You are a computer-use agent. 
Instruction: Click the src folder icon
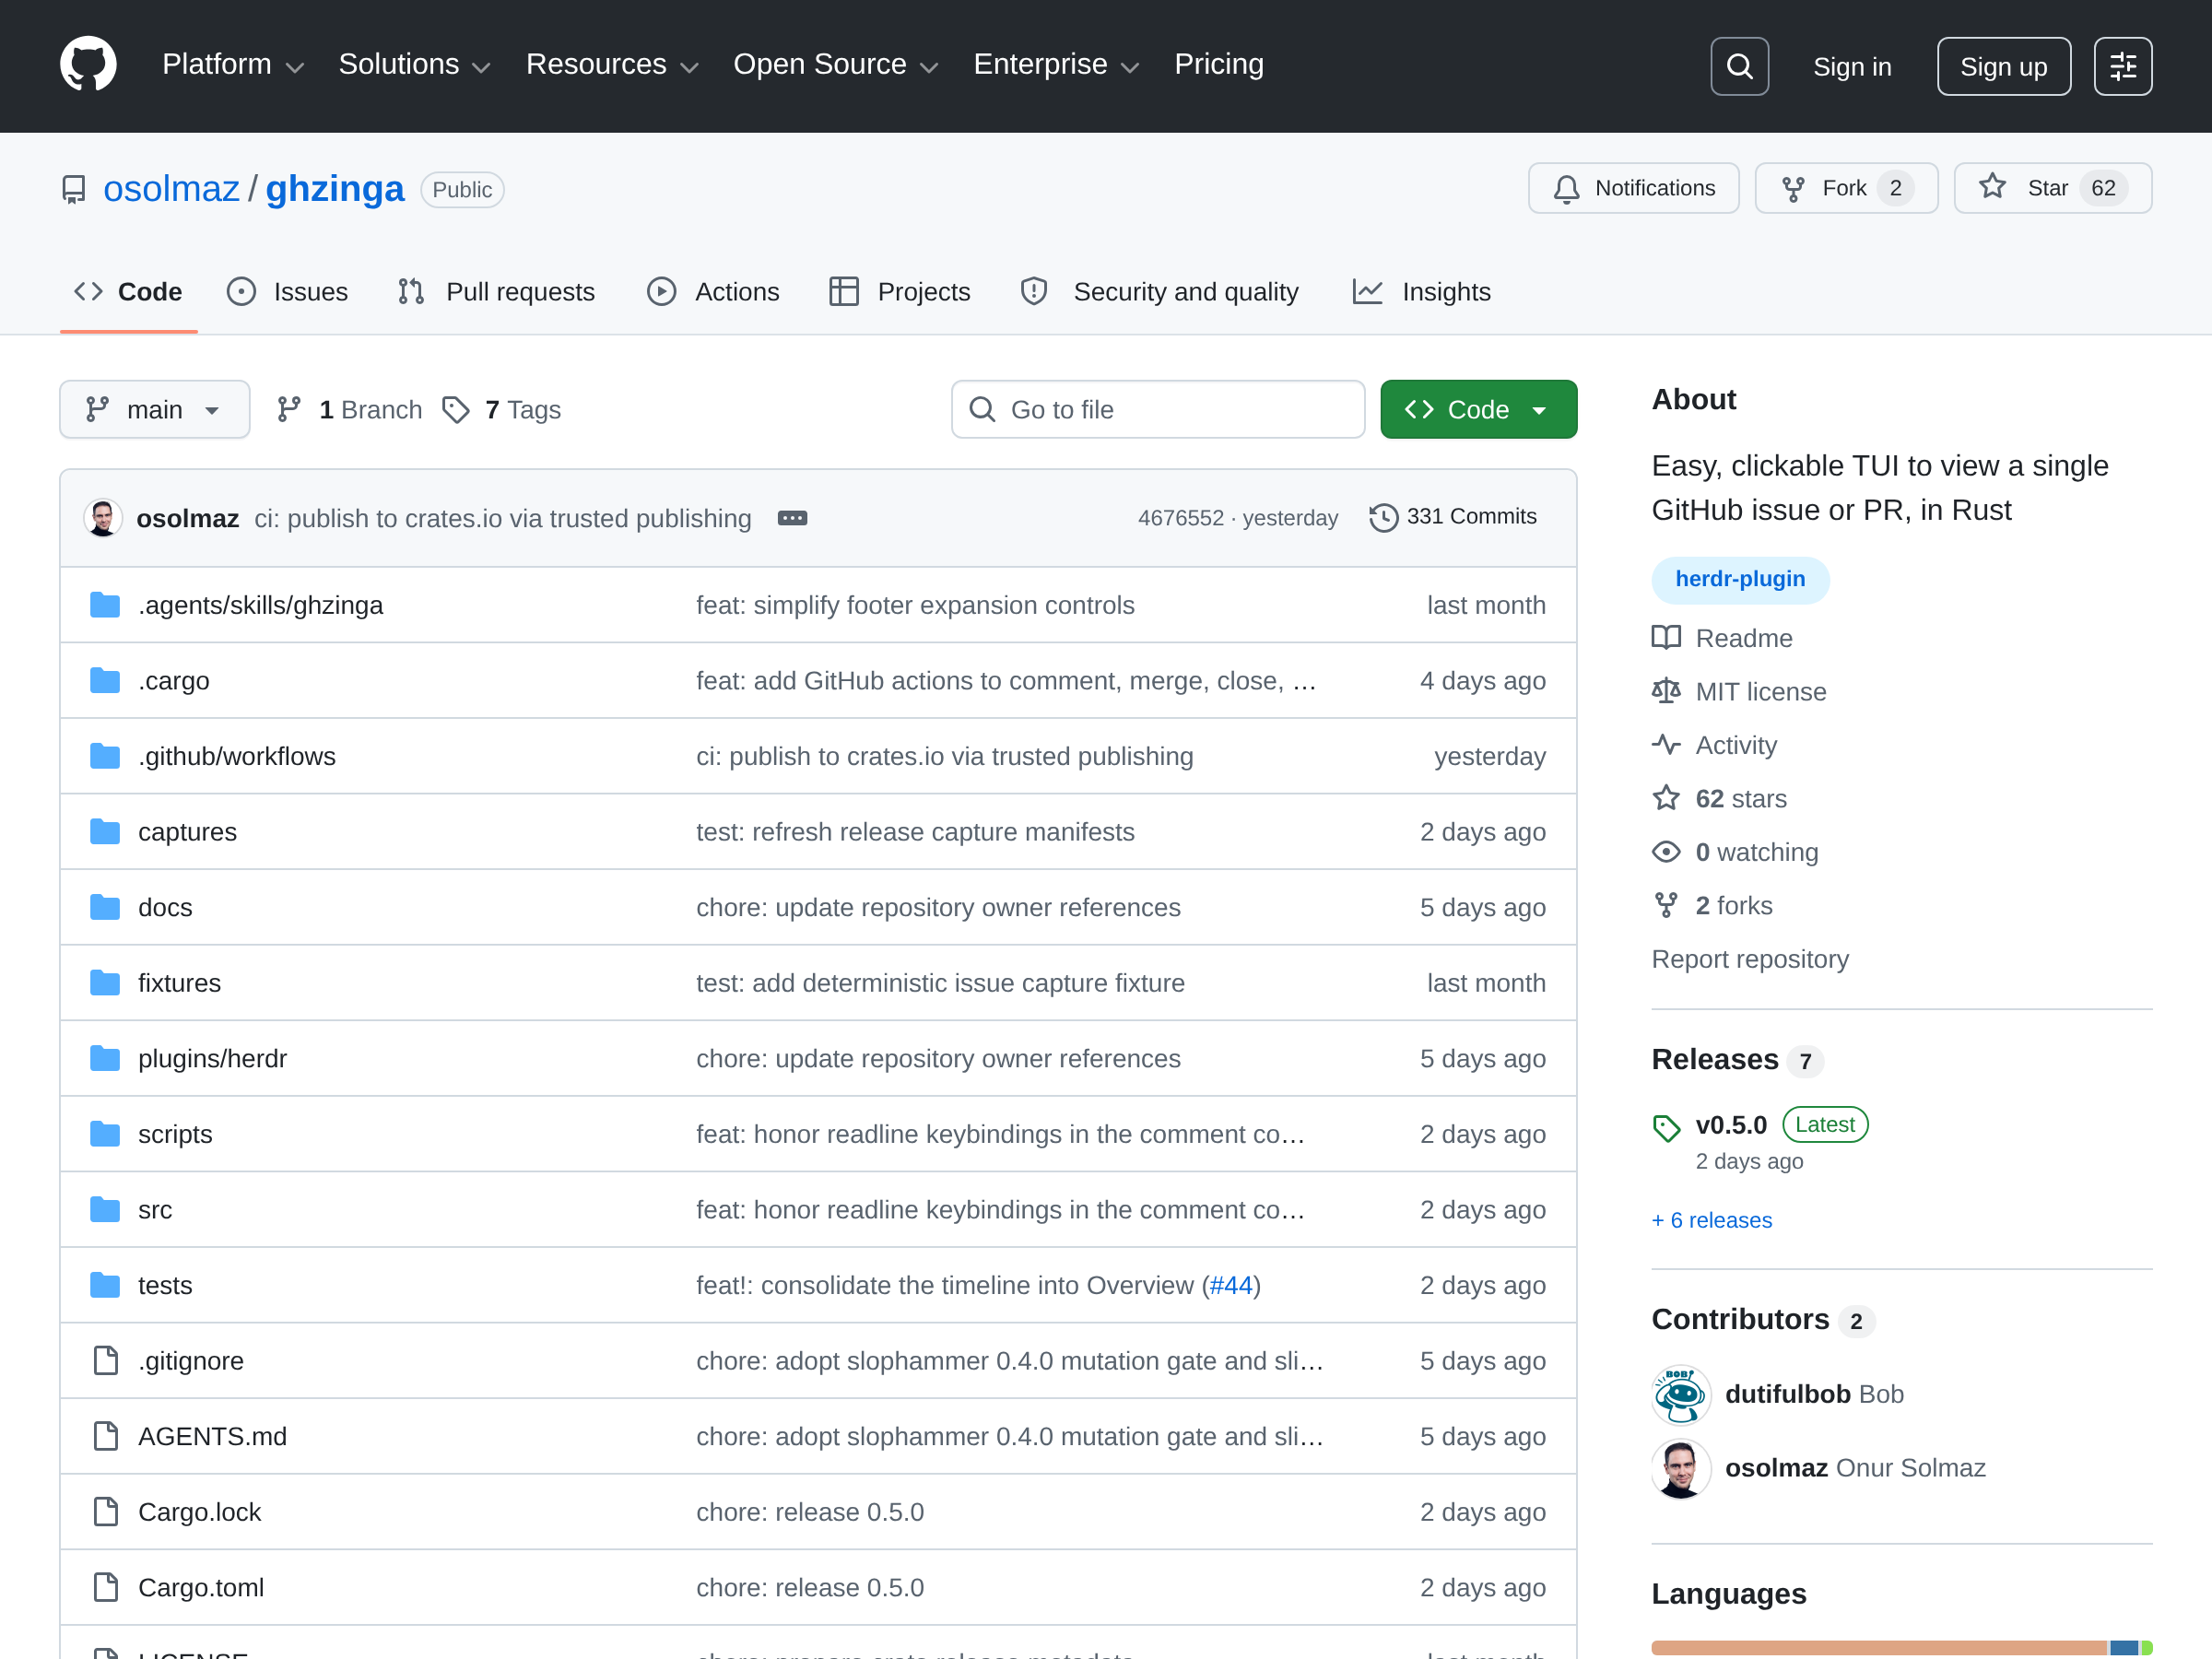coord(105,1210)
